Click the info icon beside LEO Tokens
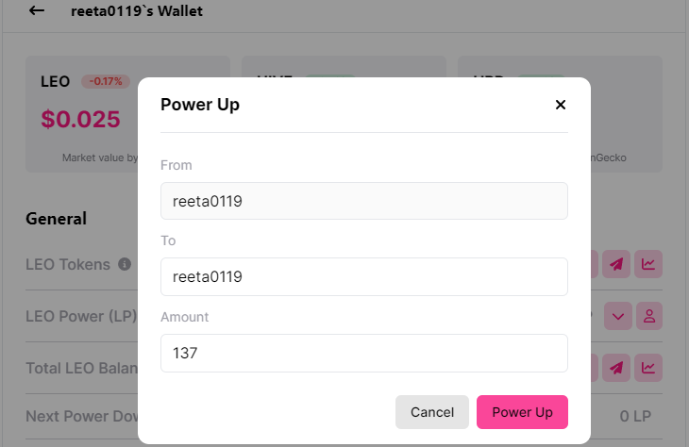689x447 pixels. coord(125,264)
